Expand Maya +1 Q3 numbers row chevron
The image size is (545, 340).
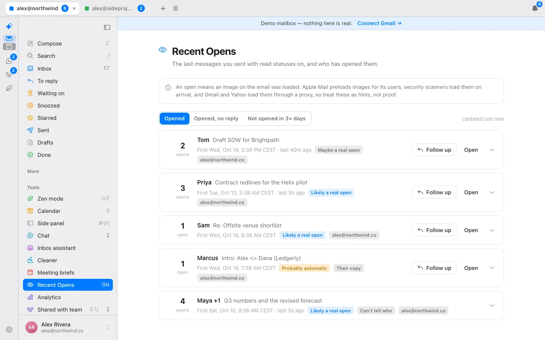click(x=492, y=305)
